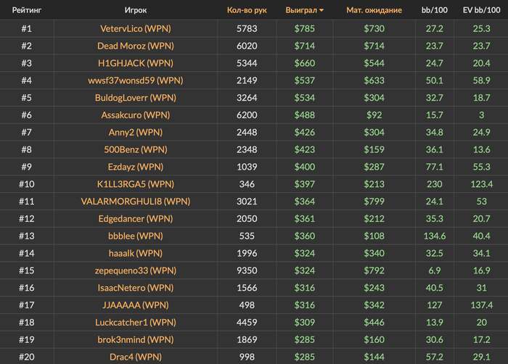The height and width of the screenshot is (364, 508).
Task: Open VetervLico (WPN) player profile
Action: [x=136, y=28]
